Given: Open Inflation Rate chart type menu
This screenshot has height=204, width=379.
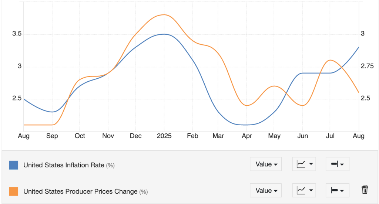Looking at the screenshot, I should pyautogui.click(x=304, y=164).
